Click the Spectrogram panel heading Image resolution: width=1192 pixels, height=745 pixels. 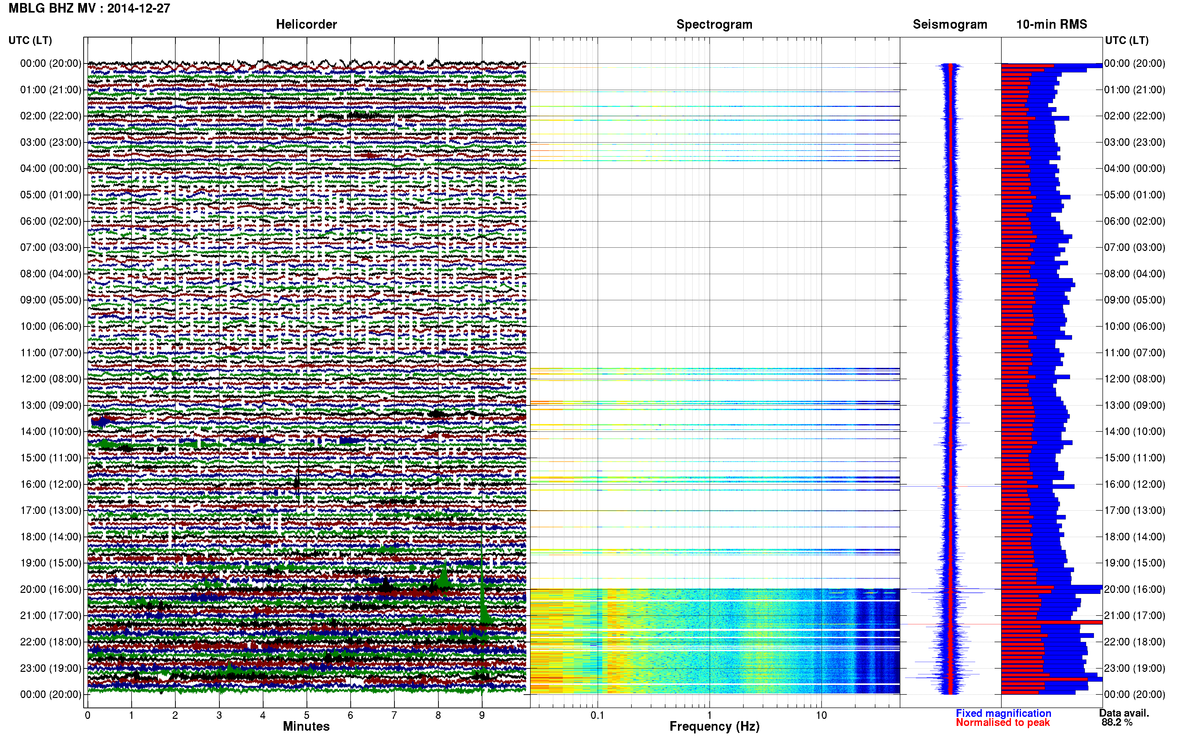click(714, 24)
